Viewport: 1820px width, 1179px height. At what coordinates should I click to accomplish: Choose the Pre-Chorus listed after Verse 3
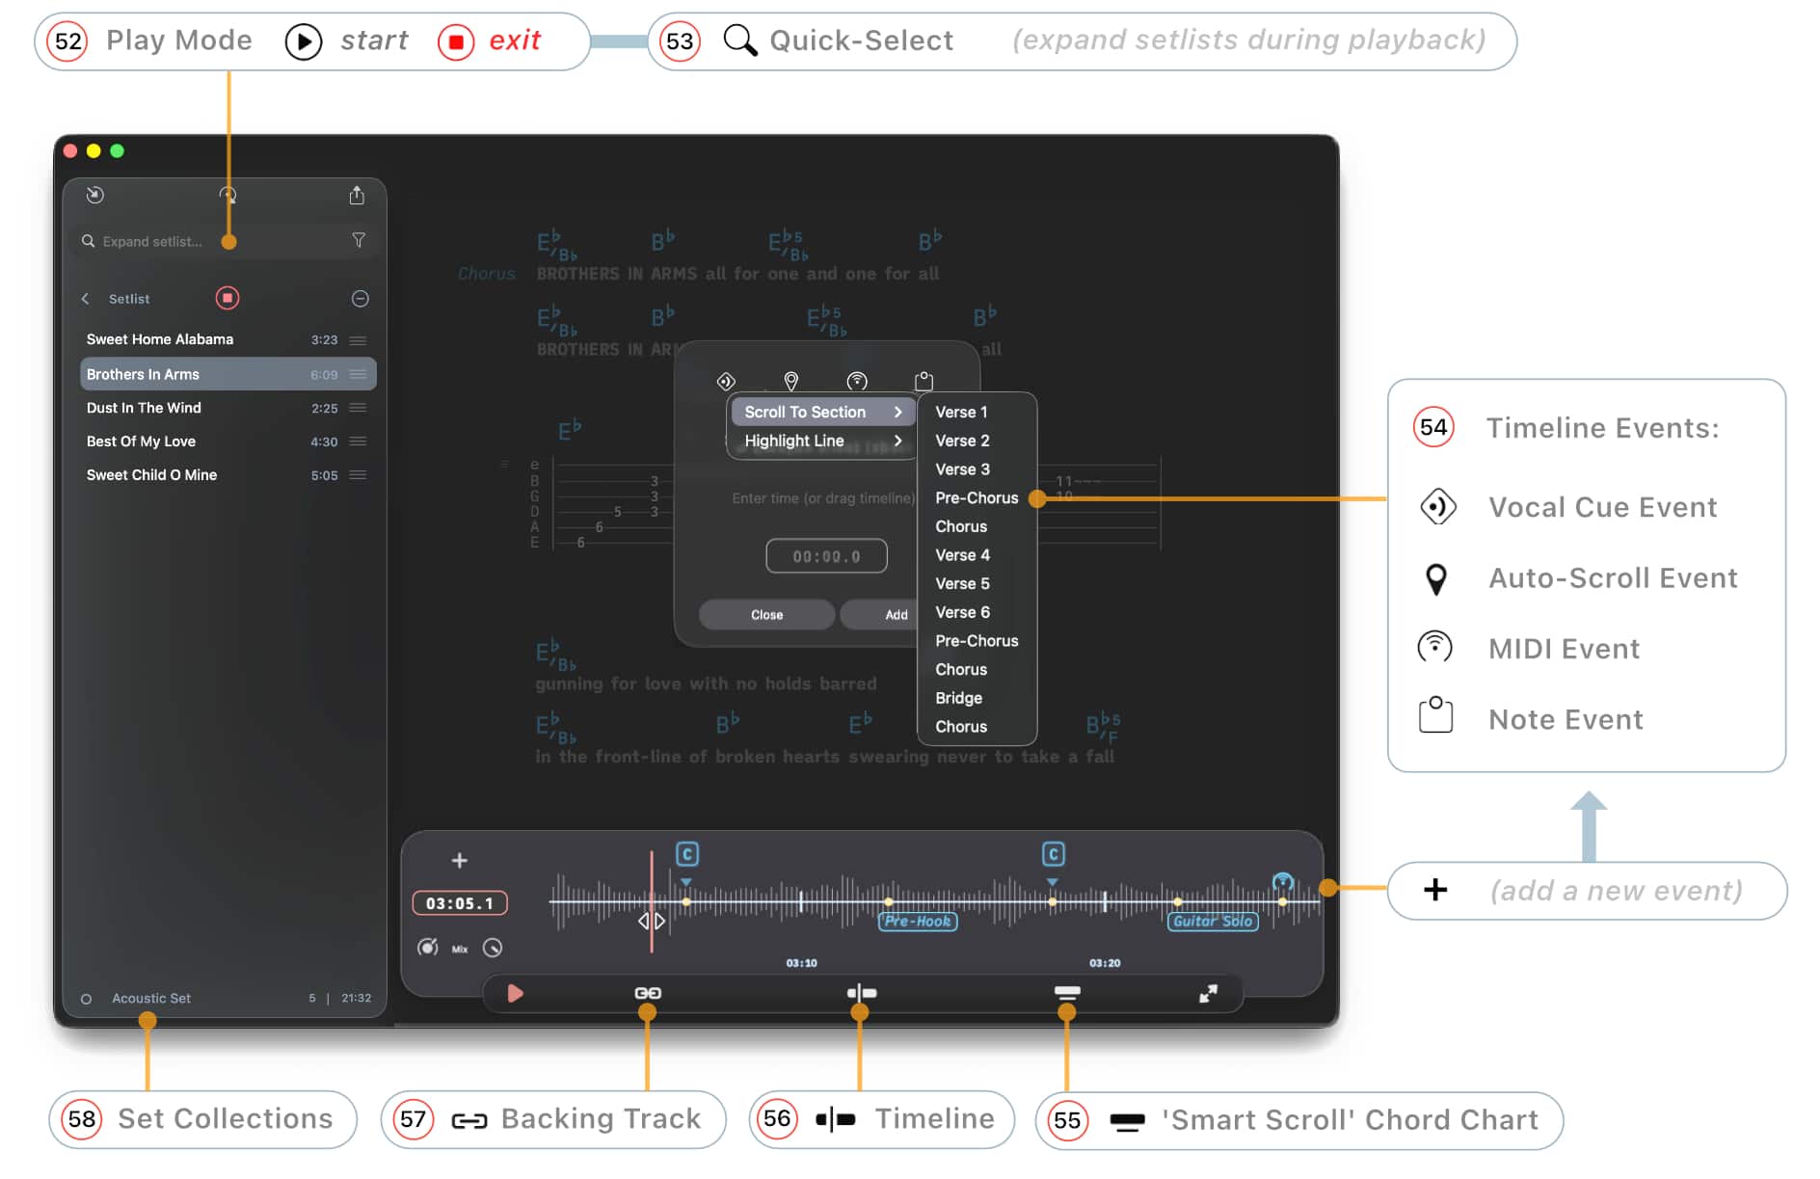977,497
